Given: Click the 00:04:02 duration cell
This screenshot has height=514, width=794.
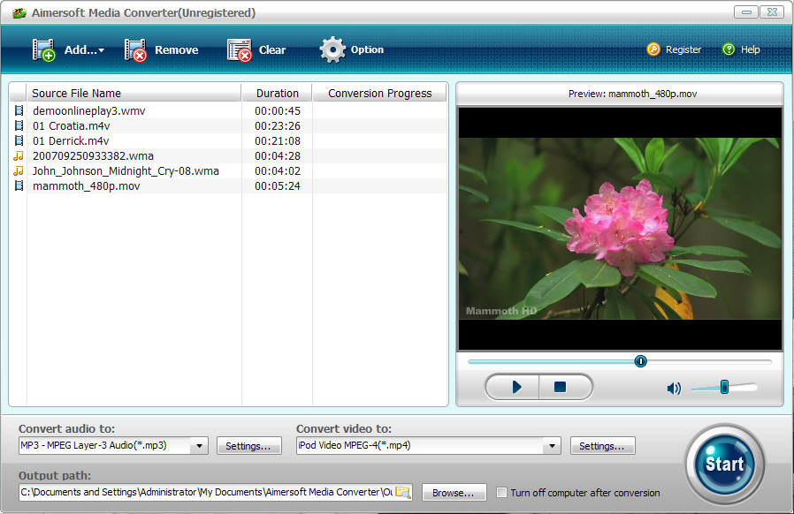Looking at the screenshot, I should pos(278,171).
